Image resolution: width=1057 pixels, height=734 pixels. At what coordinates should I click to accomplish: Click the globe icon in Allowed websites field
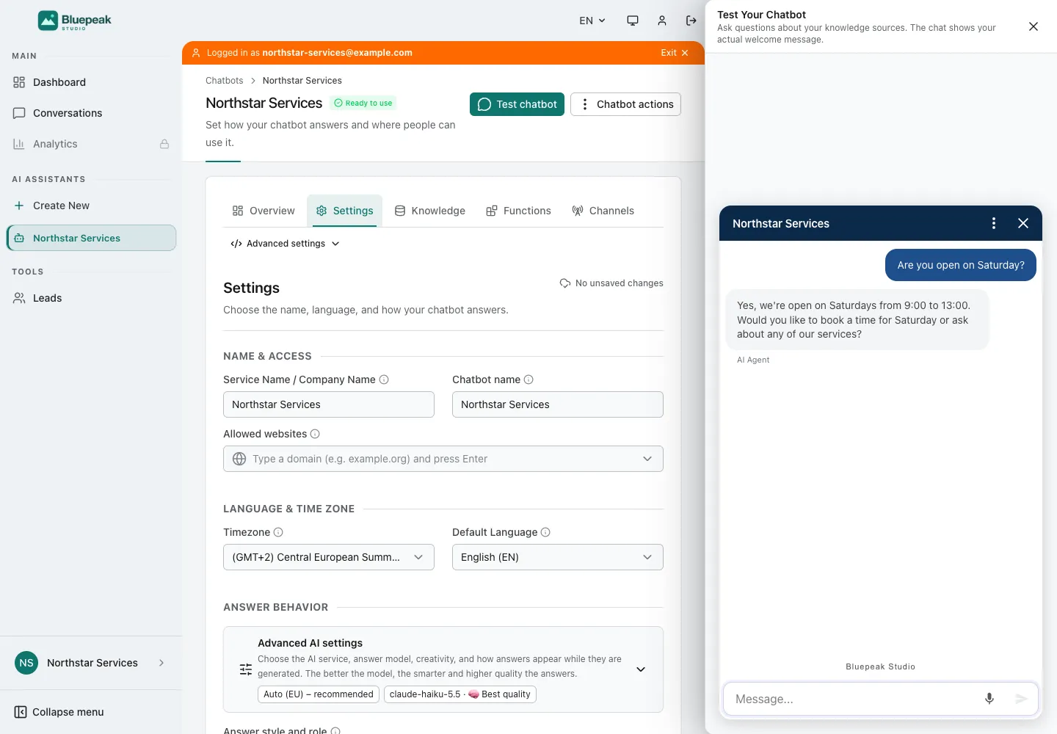tap(239, 459)
